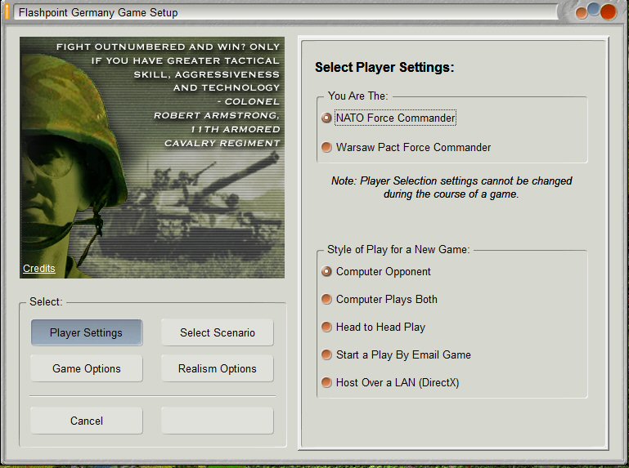Screen dimensions: 629x468
Task: Click the 'You Are The:' group label
Action: click(357, 96)
